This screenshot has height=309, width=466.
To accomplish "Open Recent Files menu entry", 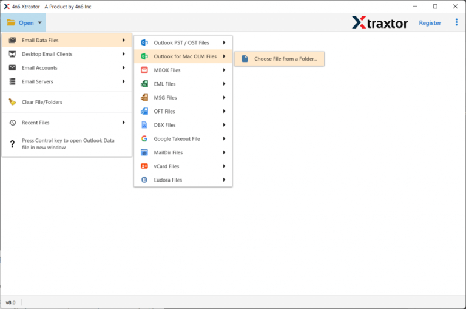I will [67, 123].
